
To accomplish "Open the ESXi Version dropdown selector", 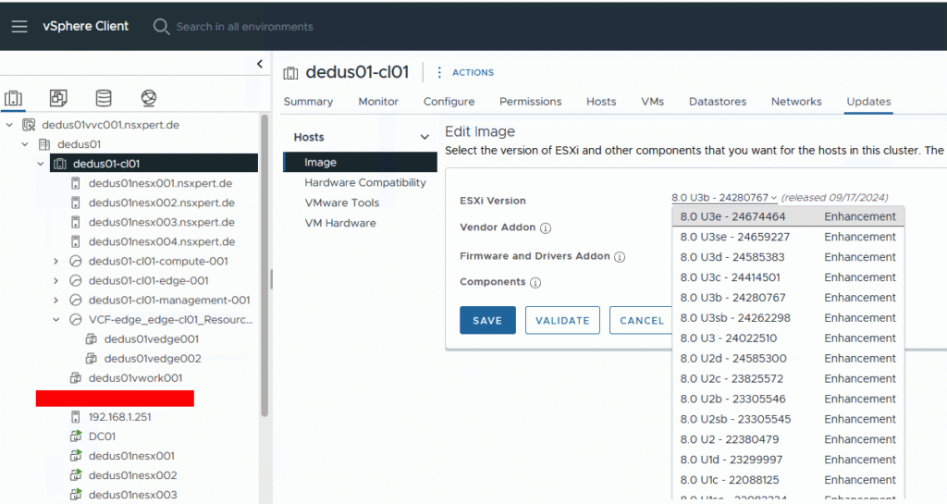I will (724, 197).
